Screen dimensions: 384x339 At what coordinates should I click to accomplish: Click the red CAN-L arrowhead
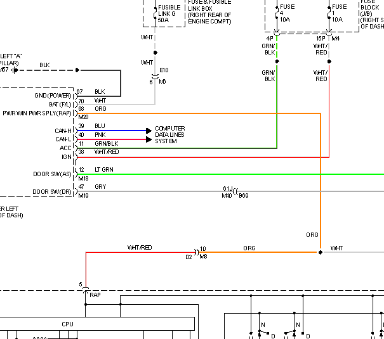tap(149, 139)
